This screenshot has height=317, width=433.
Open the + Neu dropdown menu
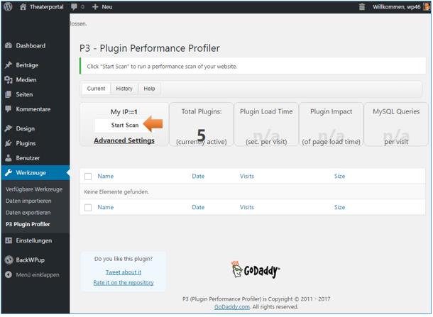[x=104, y=7]
